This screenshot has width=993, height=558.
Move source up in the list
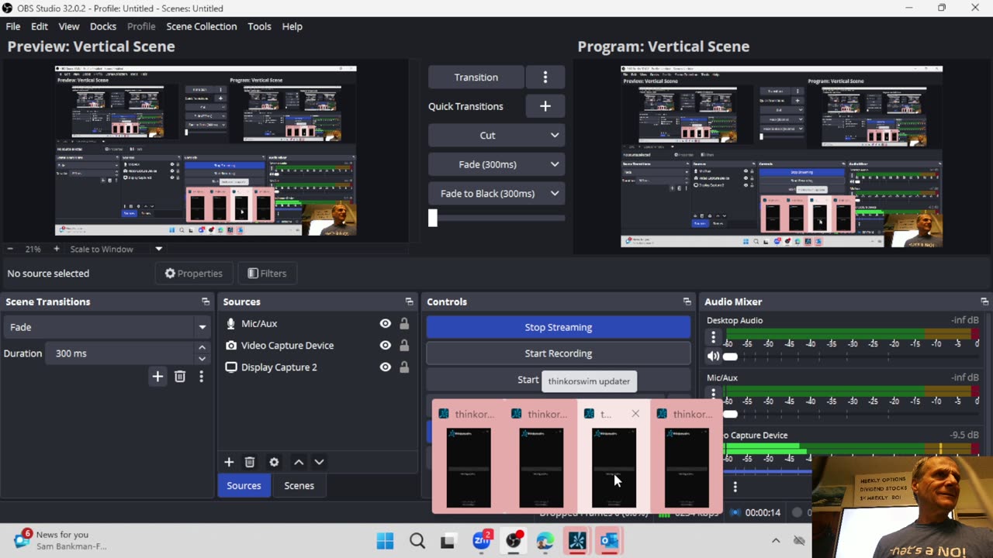[299, 462]
